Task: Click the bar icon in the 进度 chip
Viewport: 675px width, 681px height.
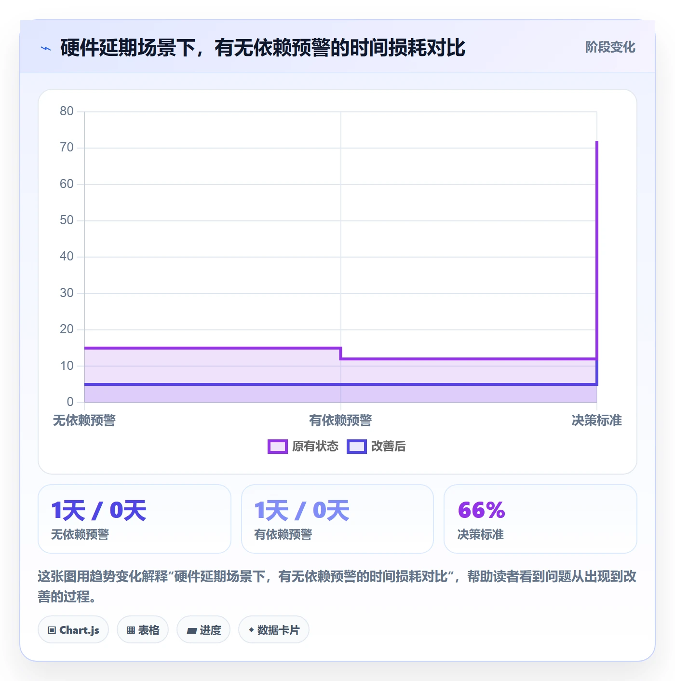Action: point(191,630)
